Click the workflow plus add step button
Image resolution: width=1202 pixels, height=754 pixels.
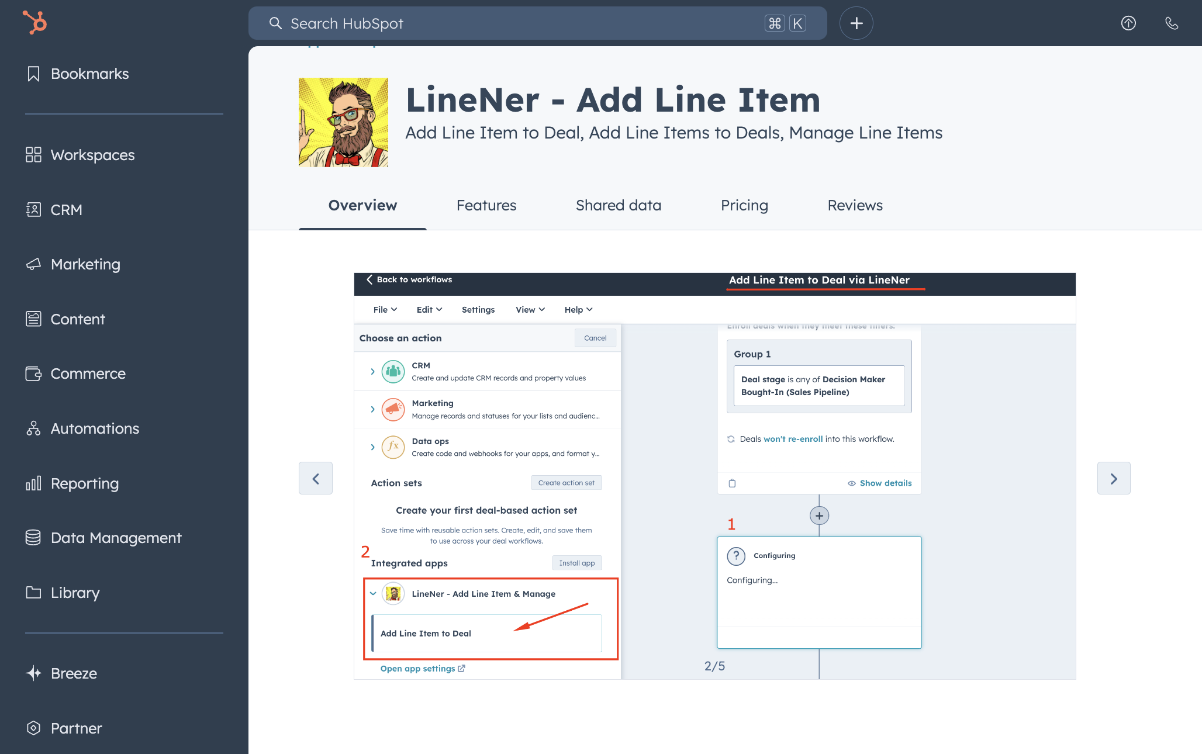(x=819, y=515)
